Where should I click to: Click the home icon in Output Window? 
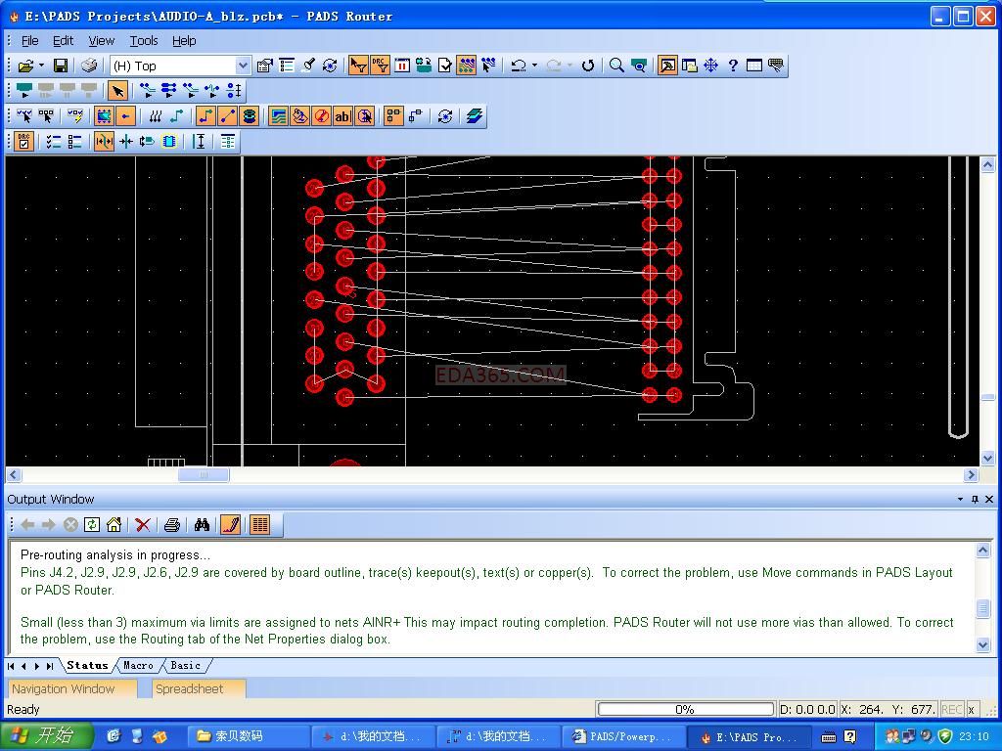coord(114,525)
